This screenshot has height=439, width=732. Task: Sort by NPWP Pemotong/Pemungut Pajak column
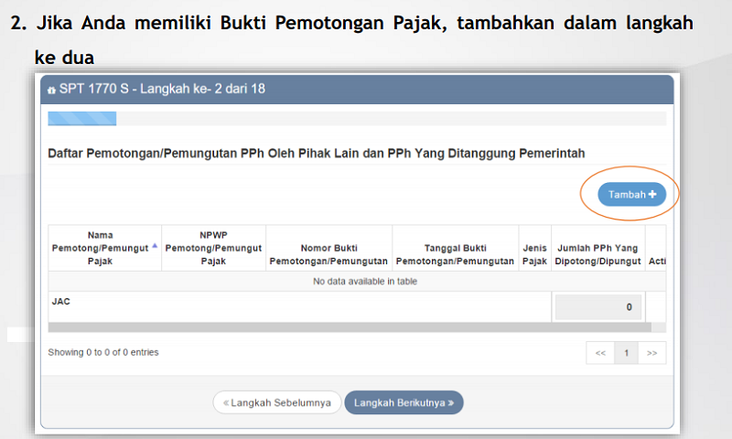click(213, 248)
